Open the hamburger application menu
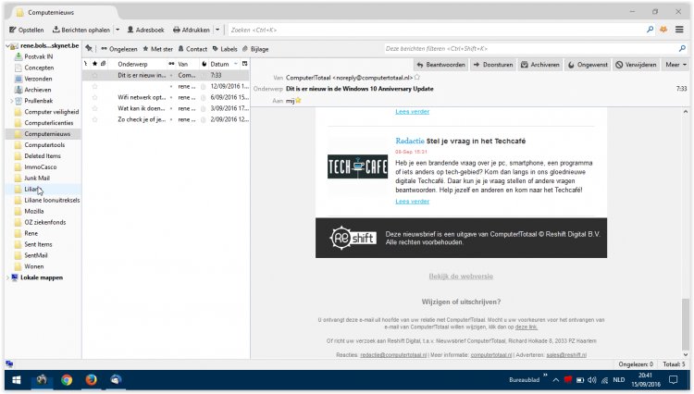Image resolution: width=694 pixels, height=394 pixels. click(680, 30)
